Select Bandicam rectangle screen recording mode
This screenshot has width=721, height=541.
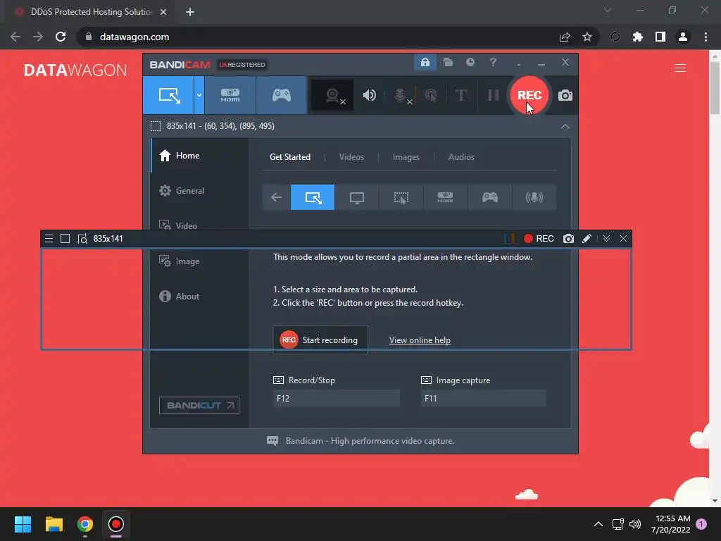coord(169,95)
